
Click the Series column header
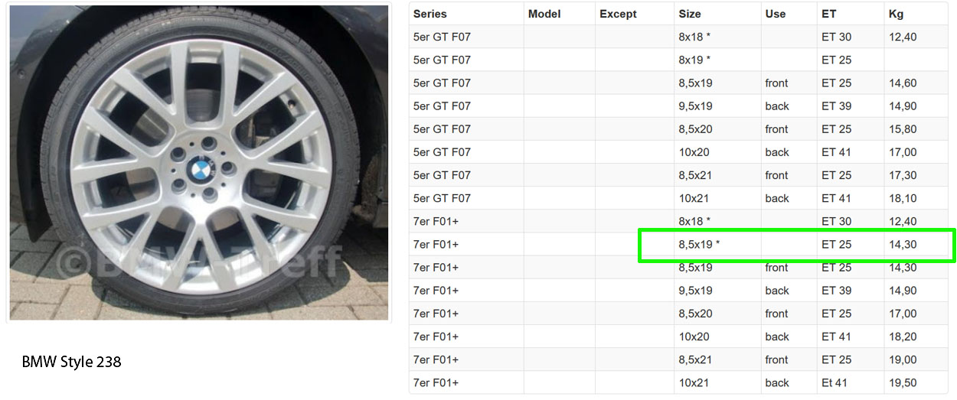[430, 14]
